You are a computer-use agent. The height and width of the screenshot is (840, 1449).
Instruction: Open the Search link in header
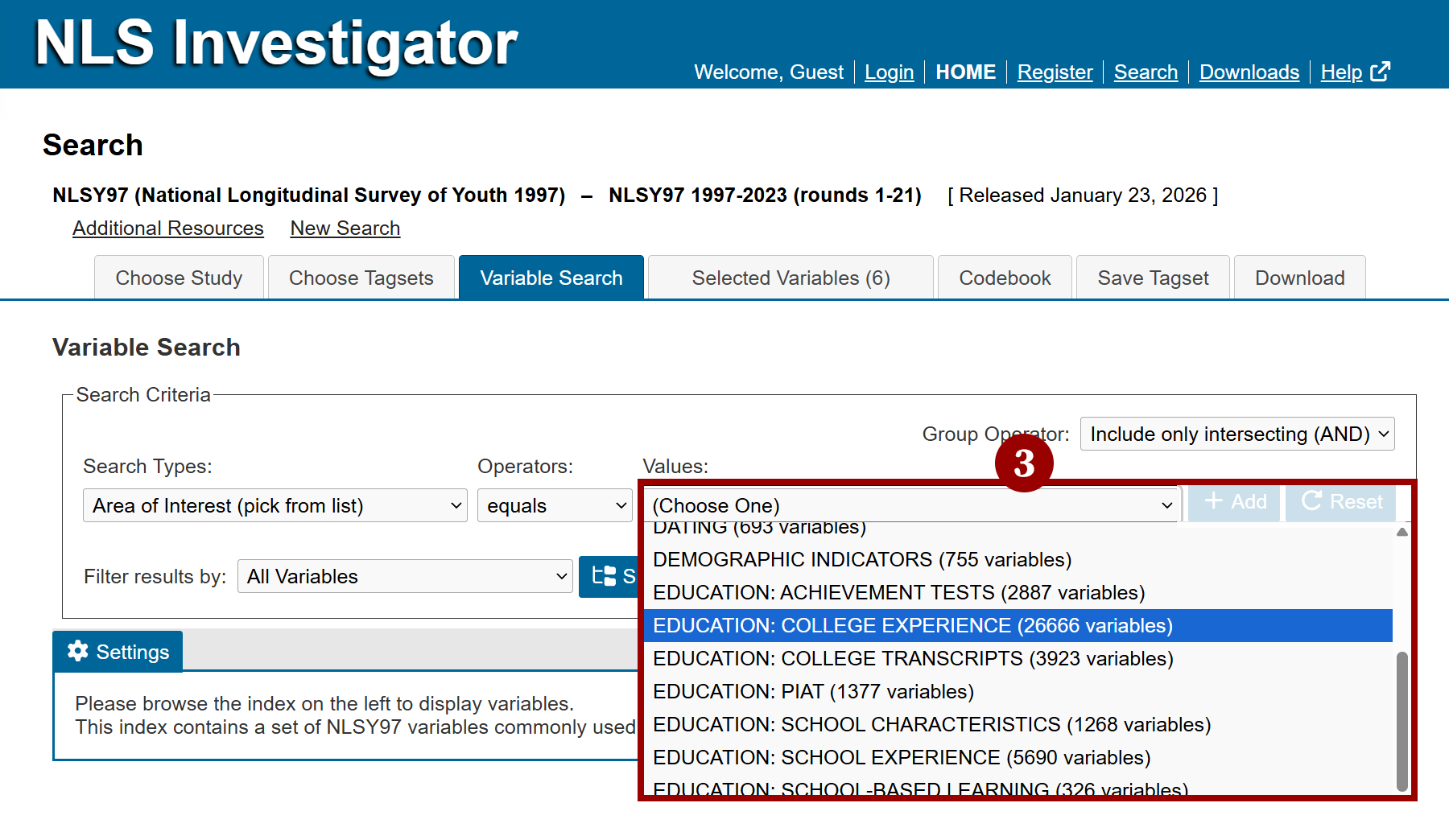pyautogui.click(x=1146, y=72)
